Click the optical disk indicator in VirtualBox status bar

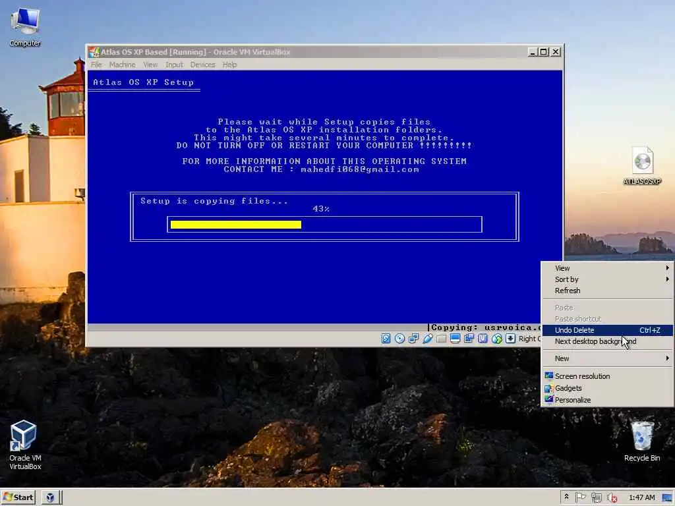point(399,339)
